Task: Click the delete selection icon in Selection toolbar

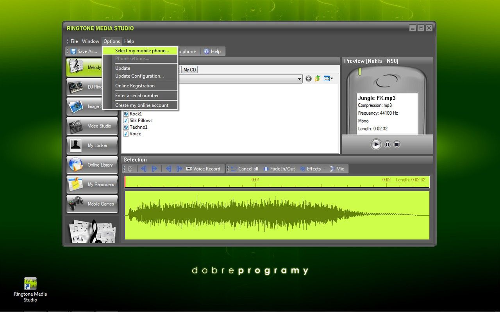Action: (x=130, y=168)
